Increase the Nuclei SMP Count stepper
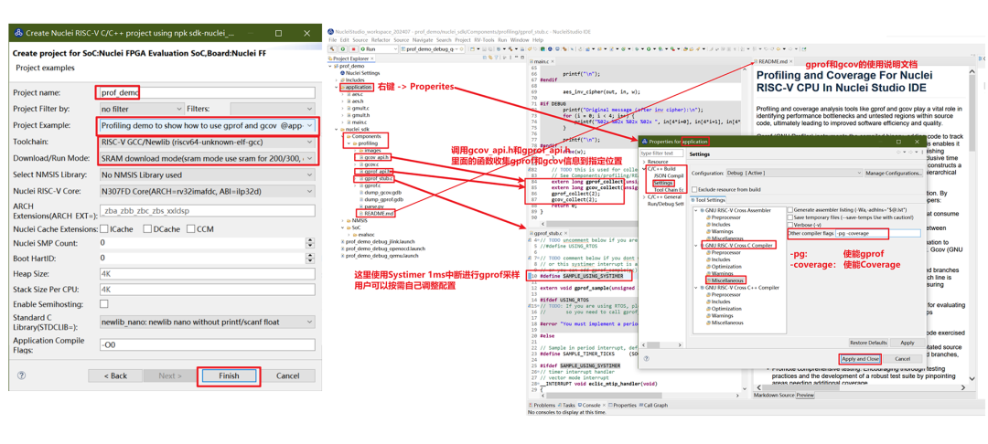 pos(309,240)
